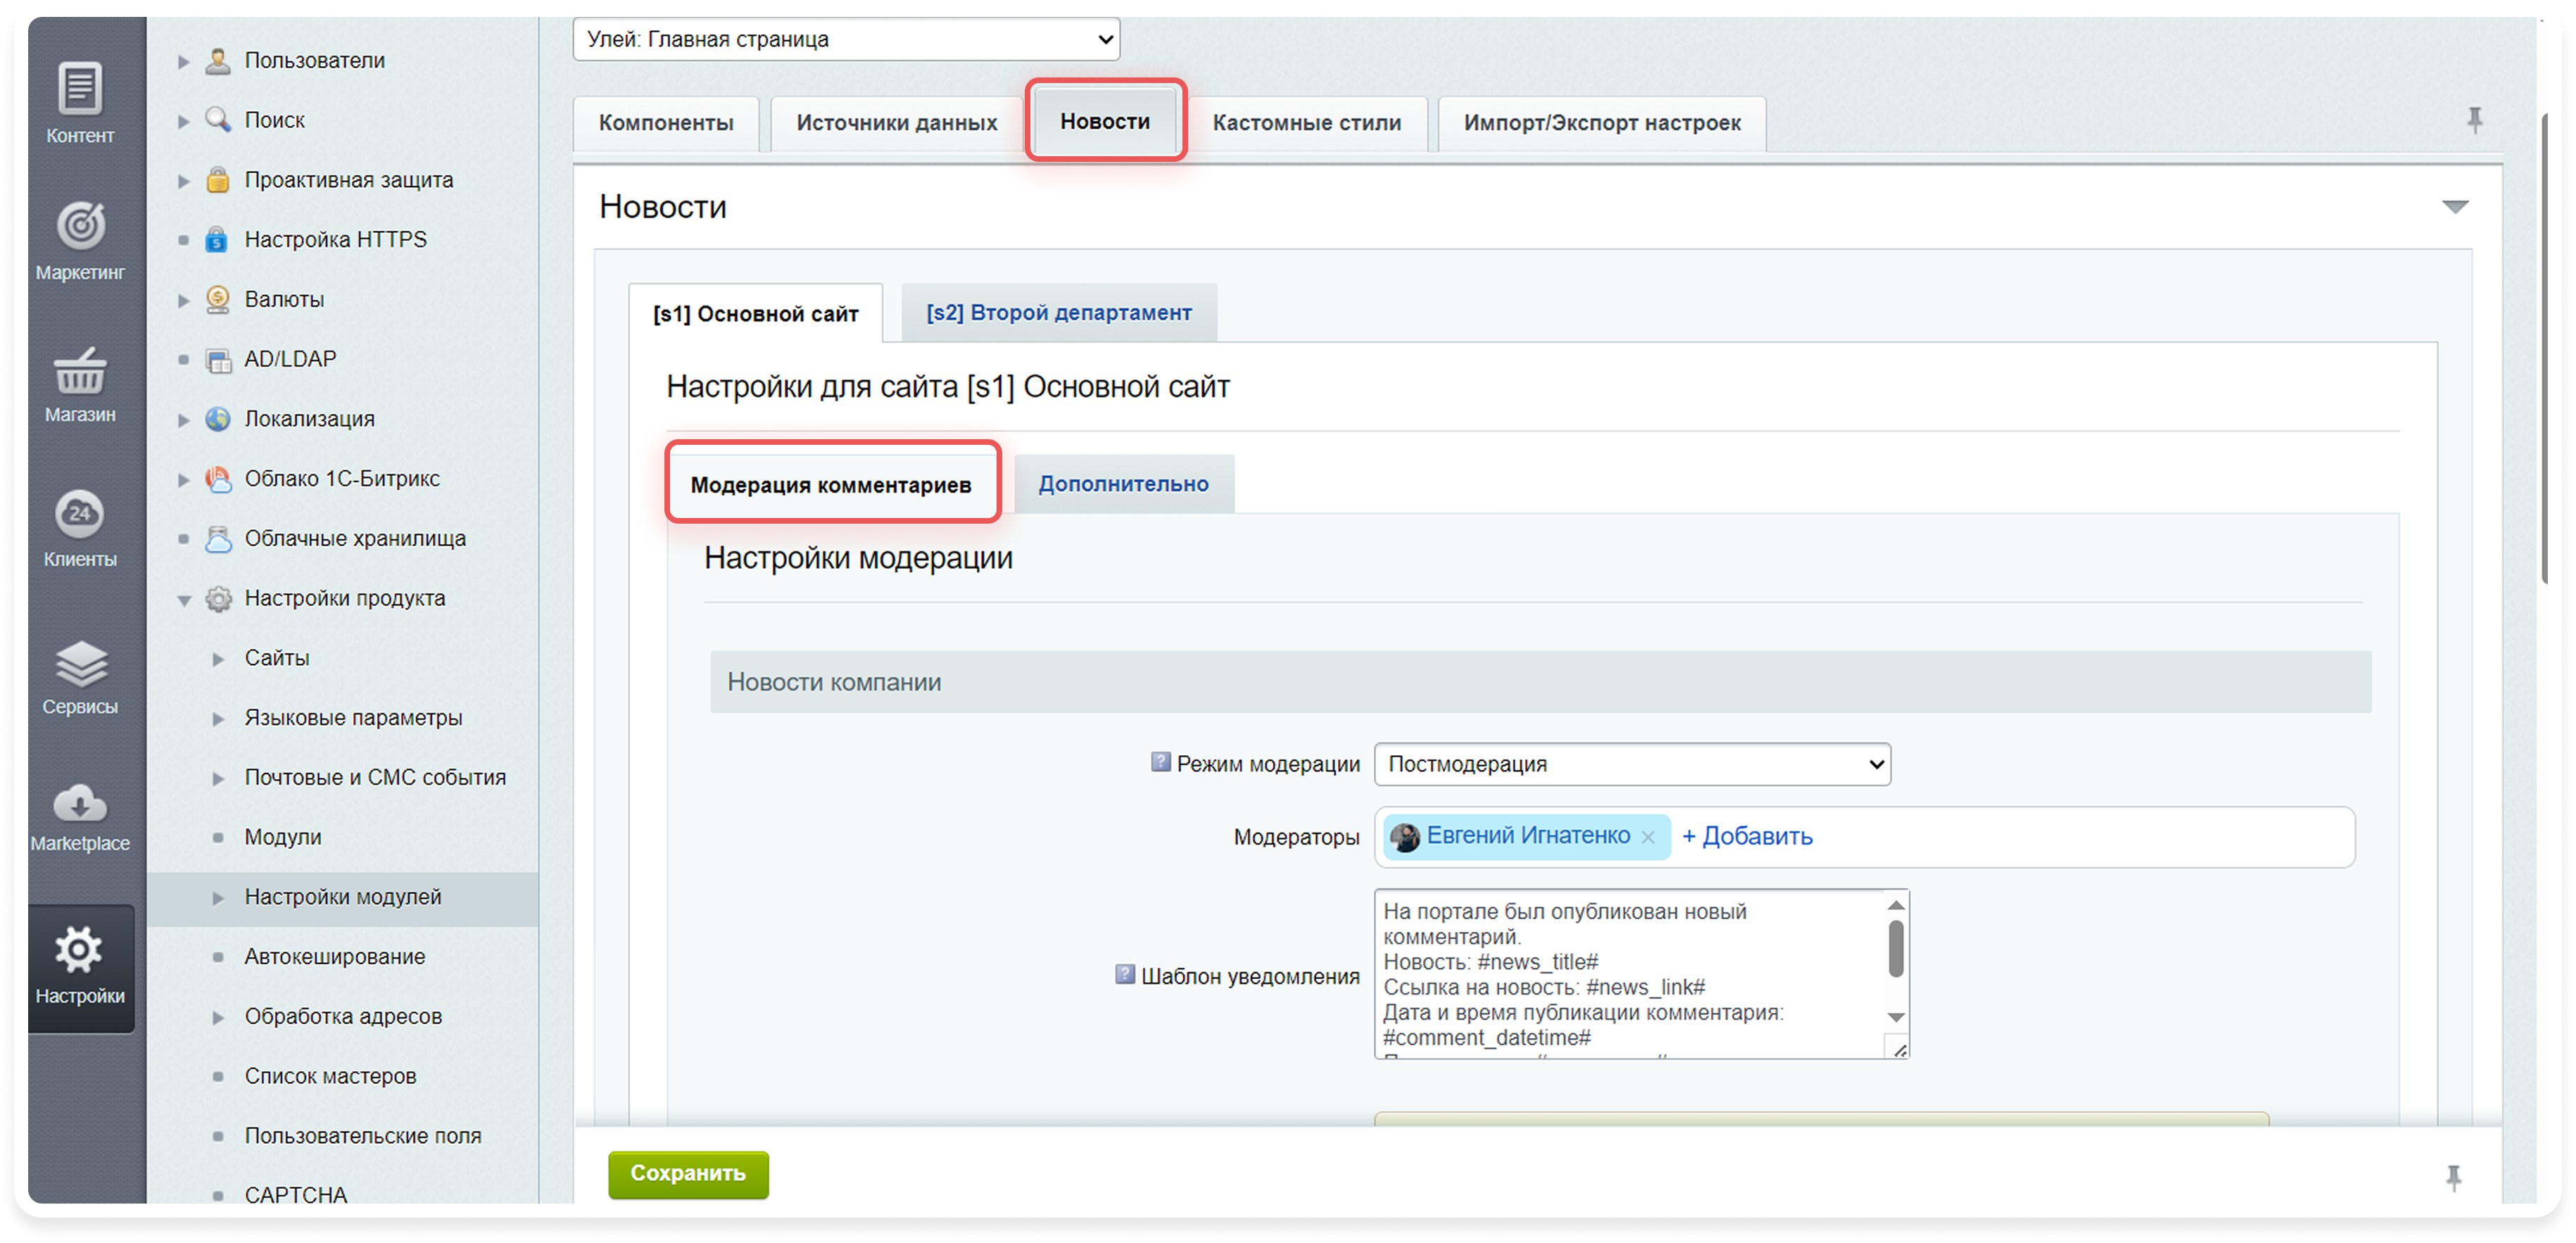The image size is (2576, 1243).
Task: Switch to the Кастомные стили tab
Action: [x=1306, y=123]
